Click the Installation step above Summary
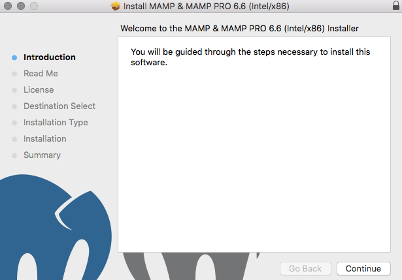 (x=44, y=139)
